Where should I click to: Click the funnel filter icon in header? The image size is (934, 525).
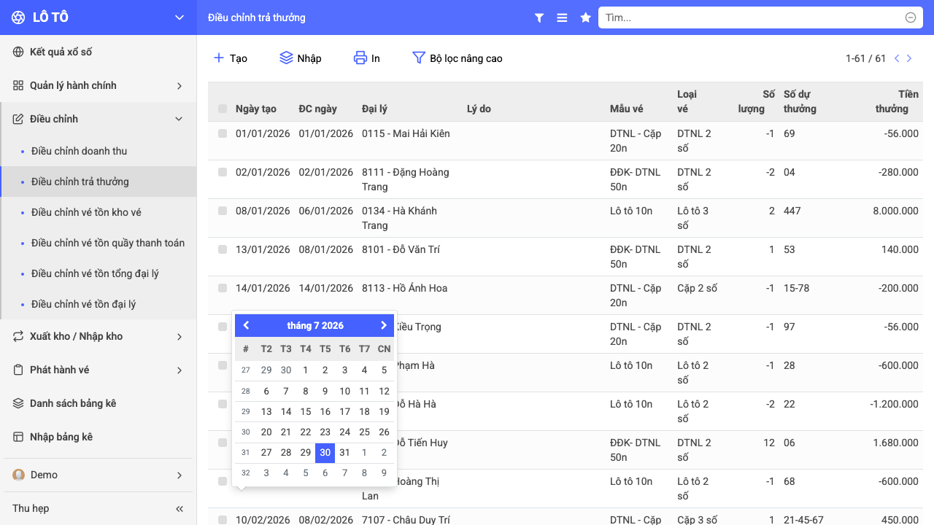coord(539,17)
